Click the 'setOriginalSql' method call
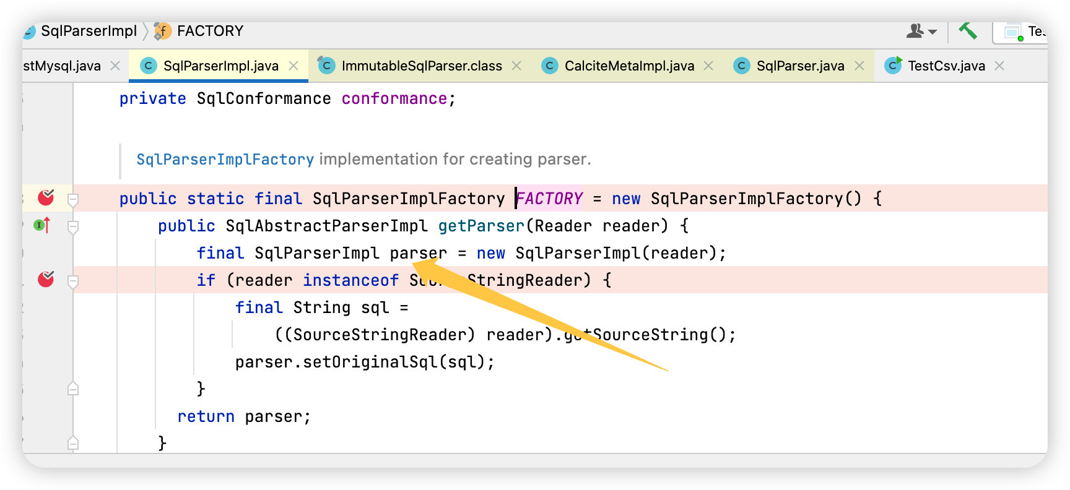This screenshot has width=1070, height=490. (370, 362)
